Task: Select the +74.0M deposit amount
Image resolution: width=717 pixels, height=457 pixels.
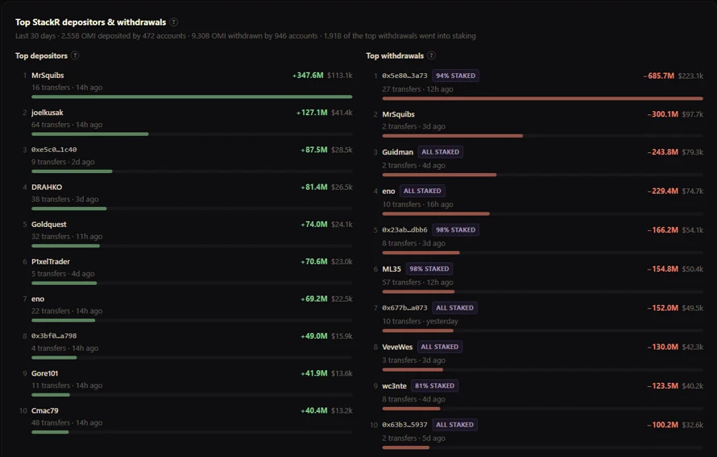Action: (x=313, y=224)
